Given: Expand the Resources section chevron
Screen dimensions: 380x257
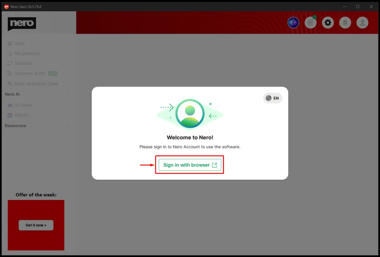Looking at the screenshot, I should tap(68, 126).
